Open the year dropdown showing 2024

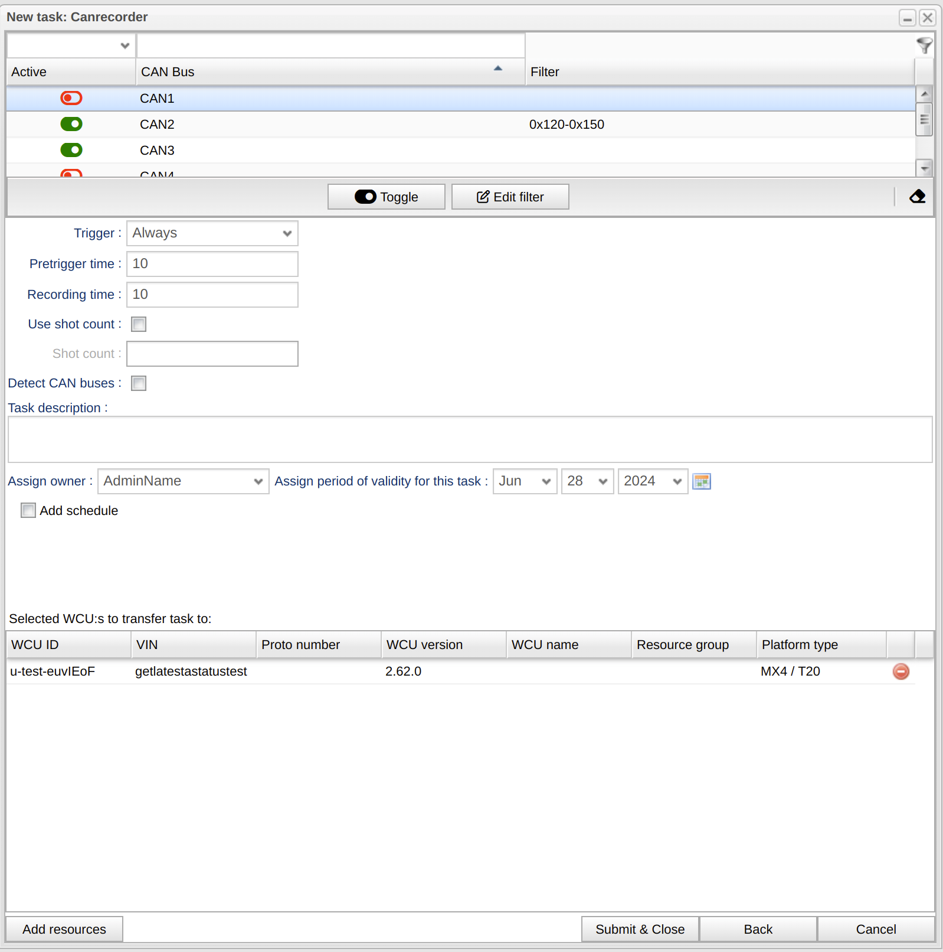point(652,481)
